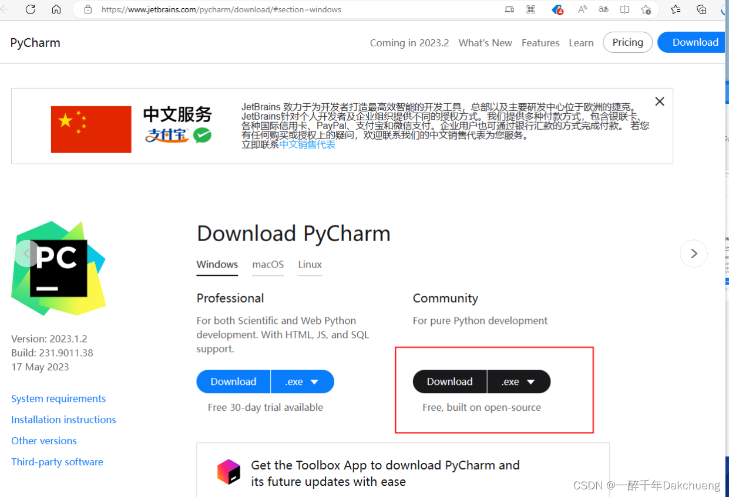Viewport: 729px width, 497px height.
Task: Open the blue shopping tag icon with badge
Action: point(557,9)
